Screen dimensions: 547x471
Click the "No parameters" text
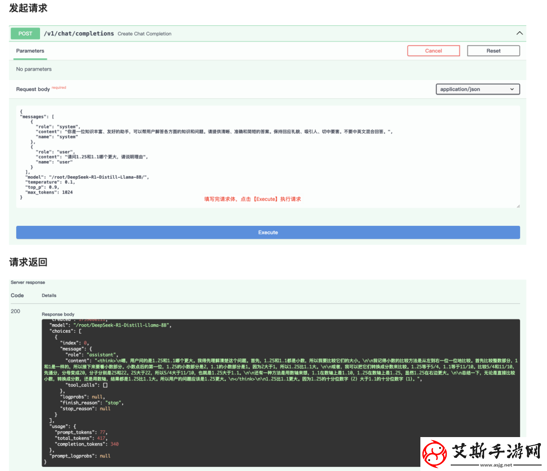click(x=34, y=69)
